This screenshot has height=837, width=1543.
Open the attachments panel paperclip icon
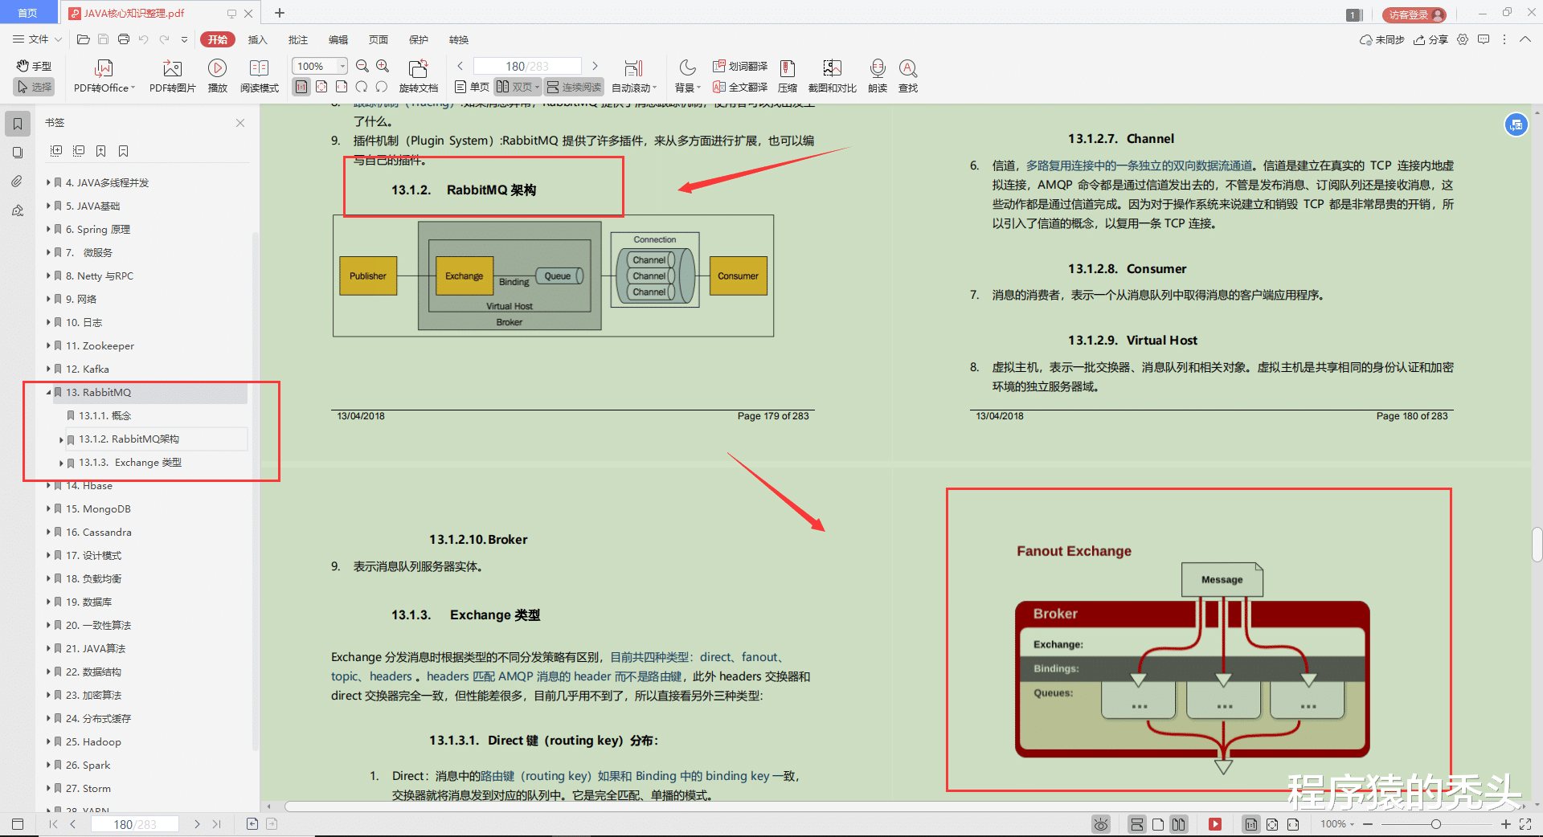click(17, 182)
